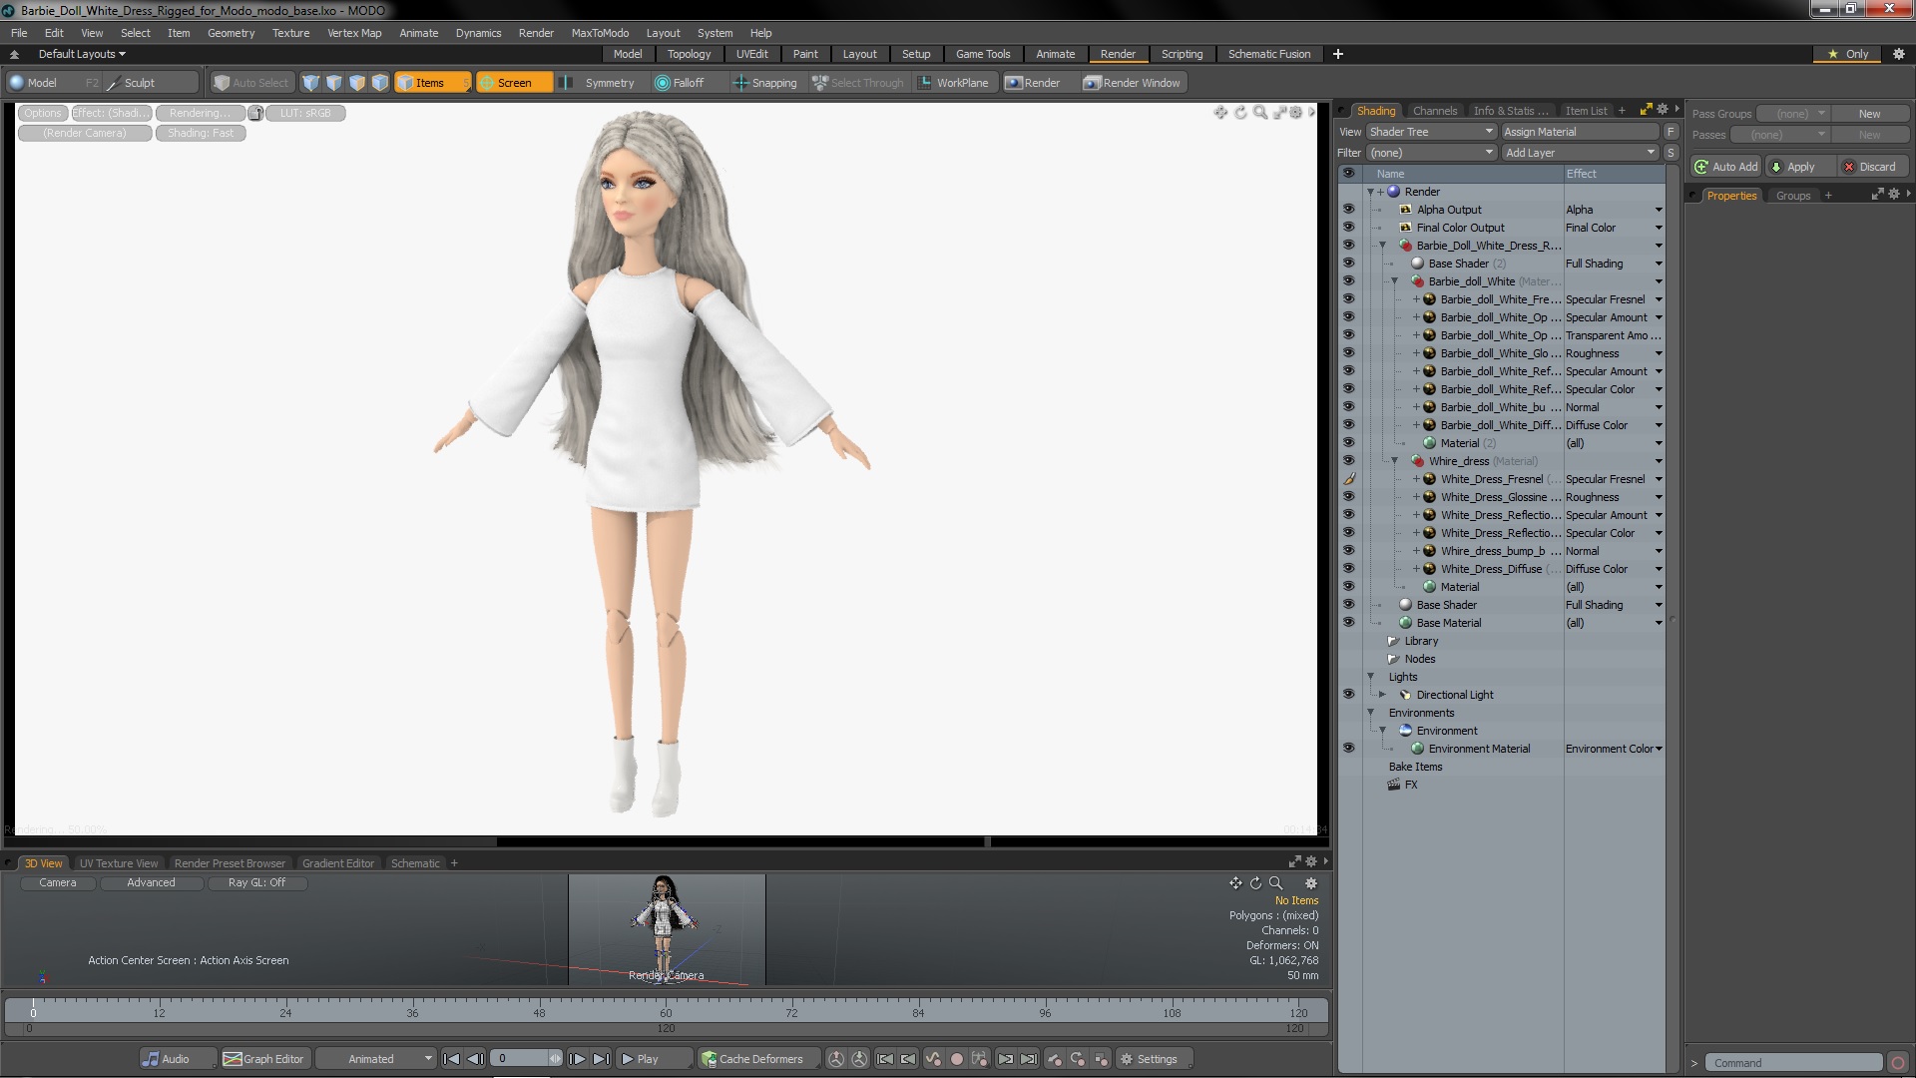This screenshot has width=1916, height=1078.
Task: Step to next frame
Action: pos(577,1059)
